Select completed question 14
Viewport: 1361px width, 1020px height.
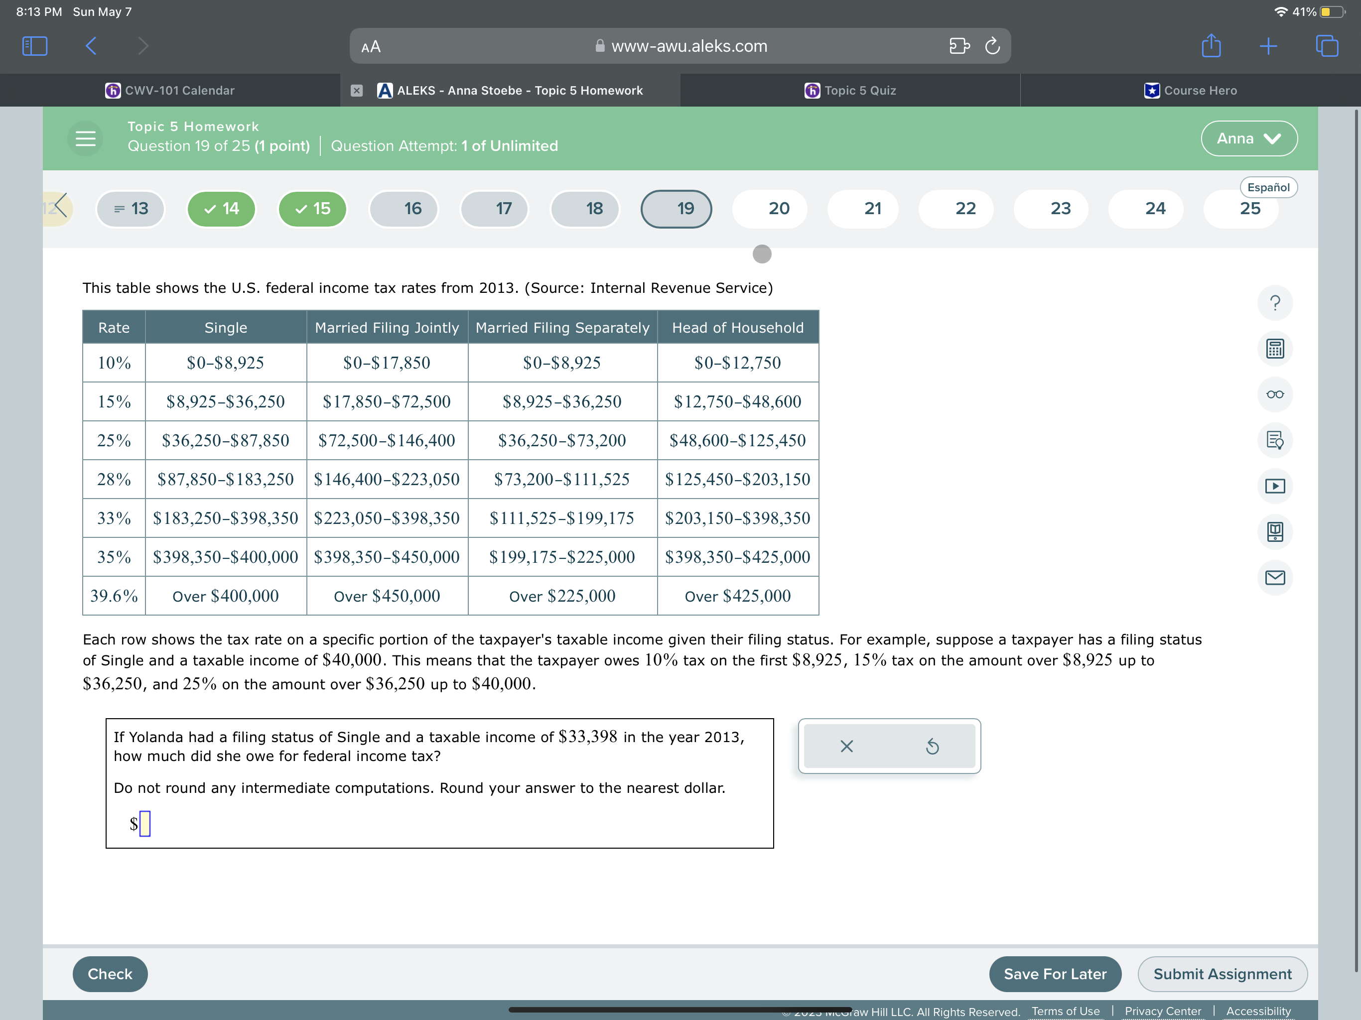point(222,209)
